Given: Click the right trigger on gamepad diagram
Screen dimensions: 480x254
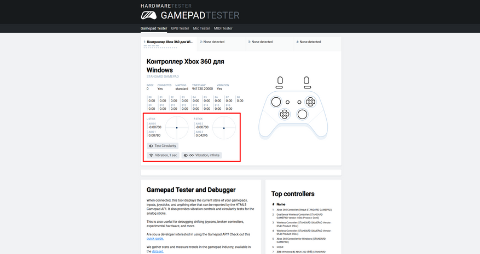Looking at the screenshot, I should click(x=306, y=80).
